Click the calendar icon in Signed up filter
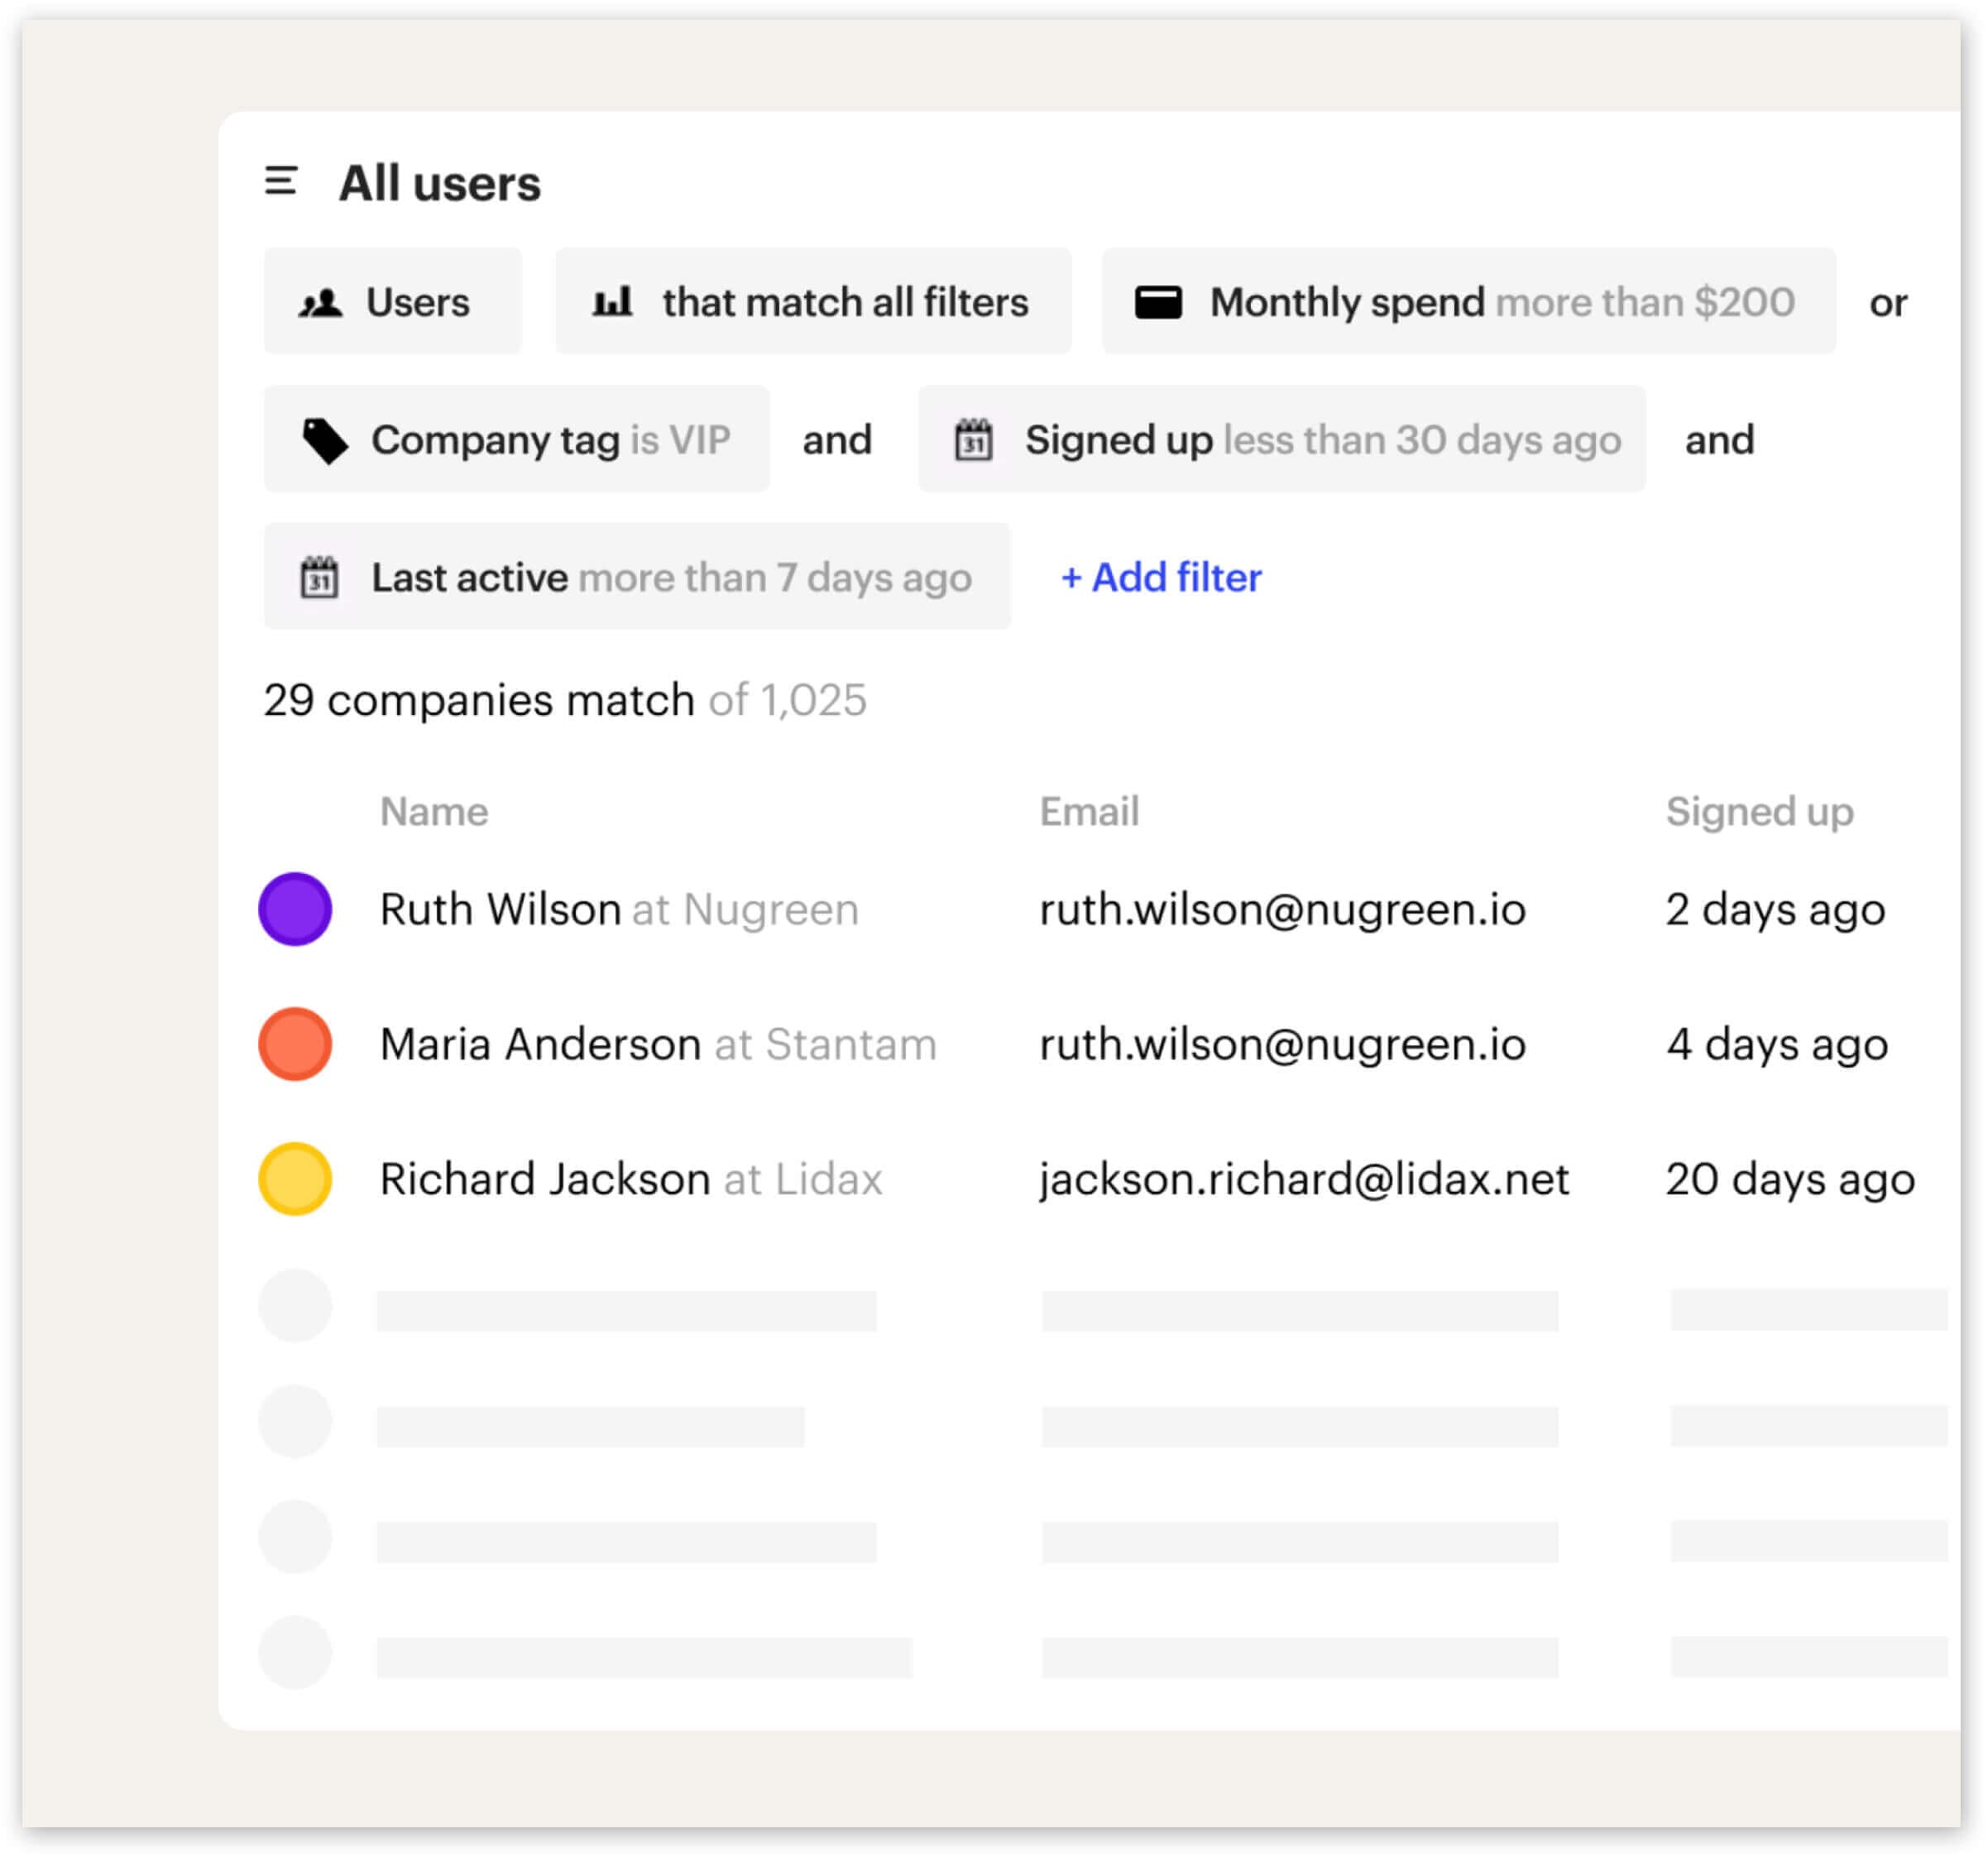Viewport: 1988px width, 1857px height. click(x=973, y=440)
